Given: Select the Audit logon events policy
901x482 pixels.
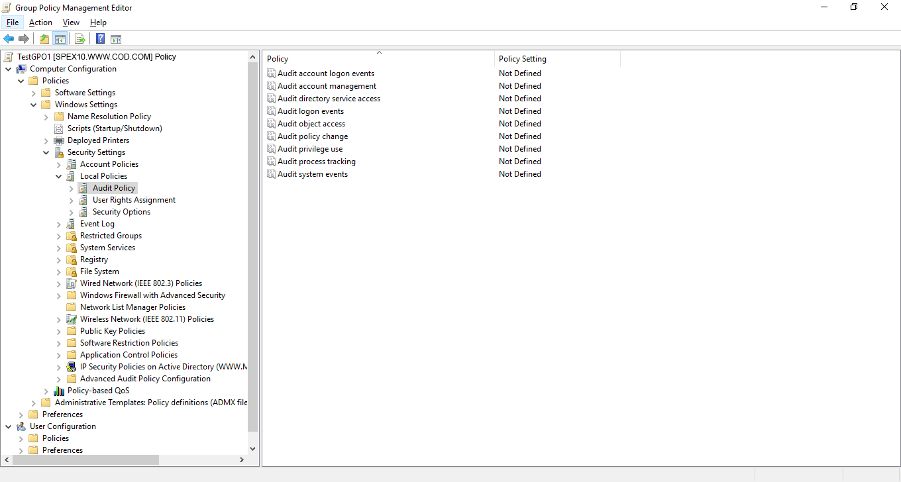Looking at the screenshot, I should coord(311,111).
